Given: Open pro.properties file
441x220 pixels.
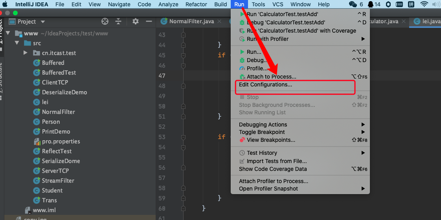Looking at the screenshot, I should (x=61, y=141).
